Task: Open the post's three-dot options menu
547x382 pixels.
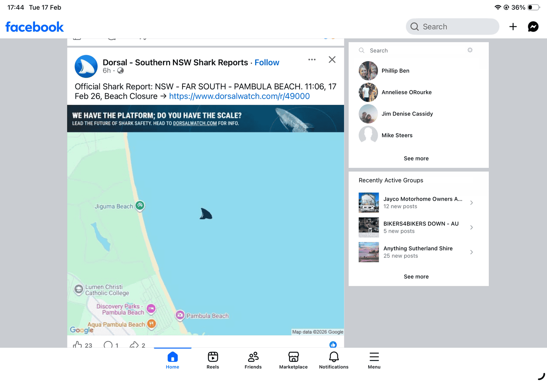Action: (x=312, y=60)
